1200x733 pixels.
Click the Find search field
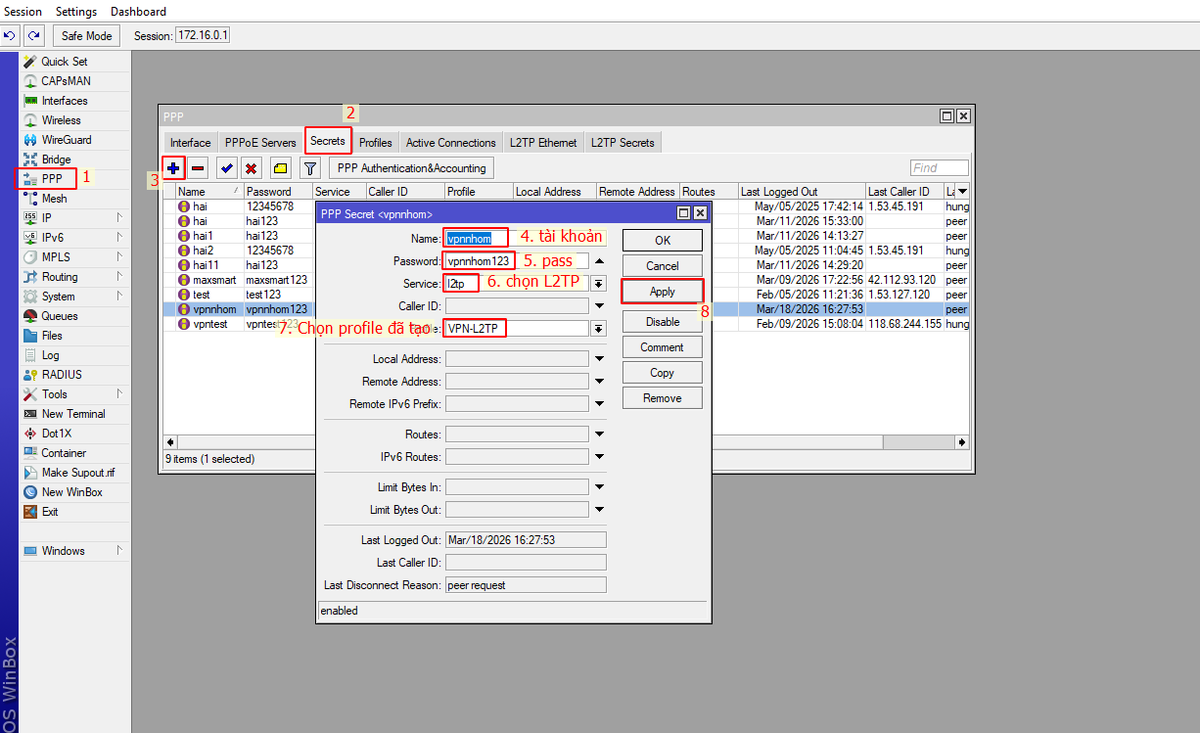pos(939,168)
